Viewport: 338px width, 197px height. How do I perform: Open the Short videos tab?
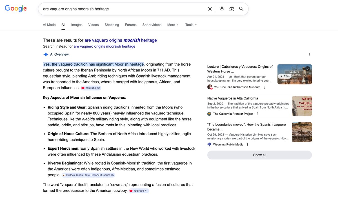(x=152, y=25)
